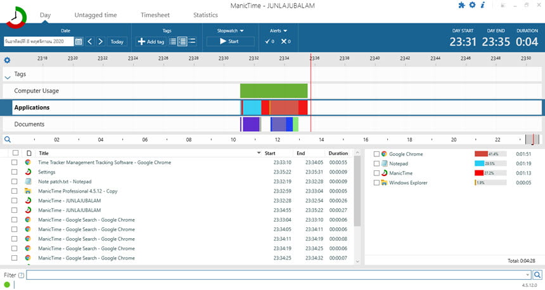Sort by the Duration column header
Image resolution: width=545 pixels, height=290 pixels.
coord(338,153)
